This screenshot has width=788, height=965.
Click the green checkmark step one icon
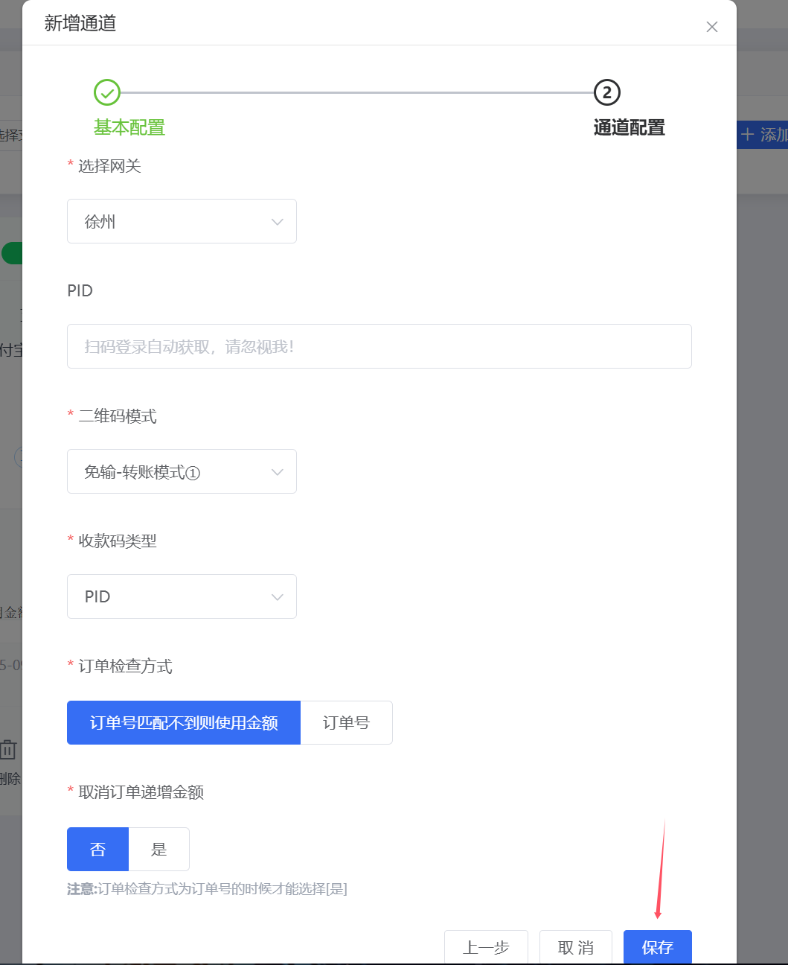[107, 93]
